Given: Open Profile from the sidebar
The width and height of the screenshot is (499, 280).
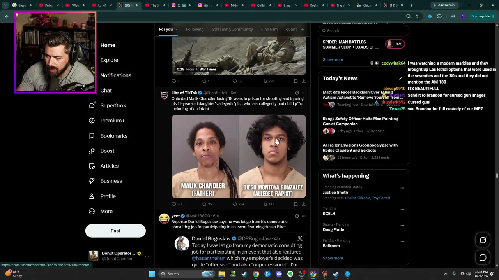Looking at the screenshot, I should tap(102, 196).
